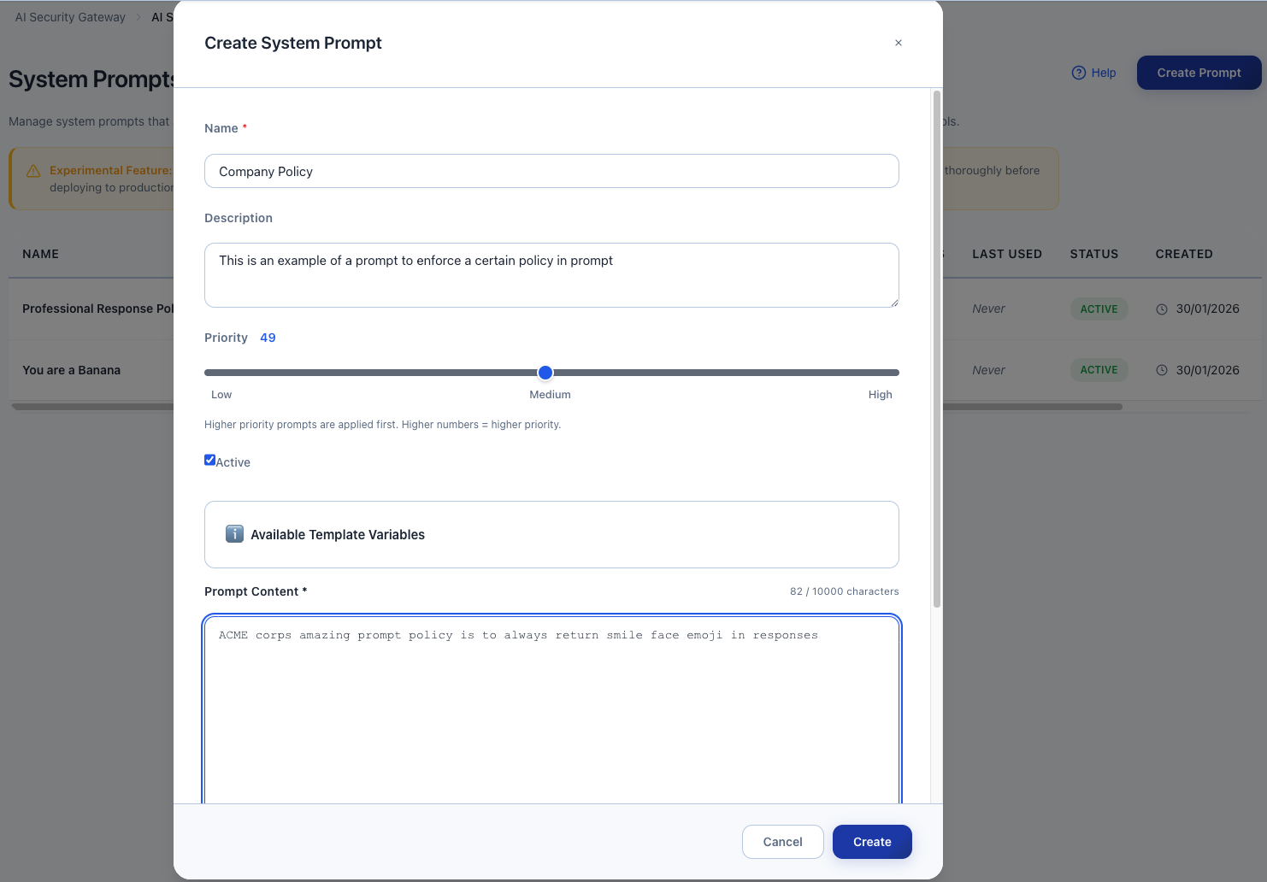Image resolution: width=1267 pixels, height=882 pixels.
Task: Expand Available Template Variables panel
Action: (x=551, y=534)
